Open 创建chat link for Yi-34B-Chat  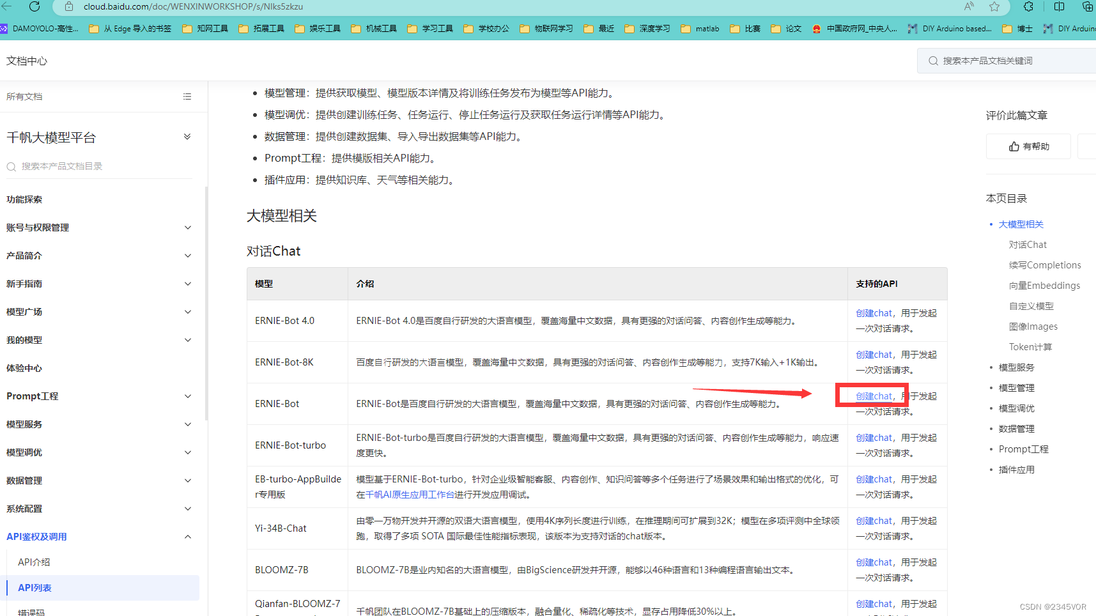(874, 521)
